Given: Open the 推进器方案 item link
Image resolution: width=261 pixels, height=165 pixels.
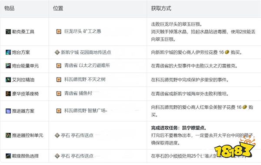Looking at the screenshot, I should (x=23, y=111).
